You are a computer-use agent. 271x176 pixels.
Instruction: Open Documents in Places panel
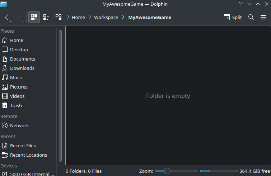click(x=28, y=59)
